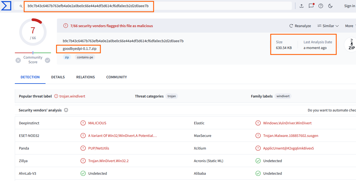Image resolution: width=356 pixels, height=181 pixels.
Task: Click the contains-pe tag
Action: click(85, 57)
